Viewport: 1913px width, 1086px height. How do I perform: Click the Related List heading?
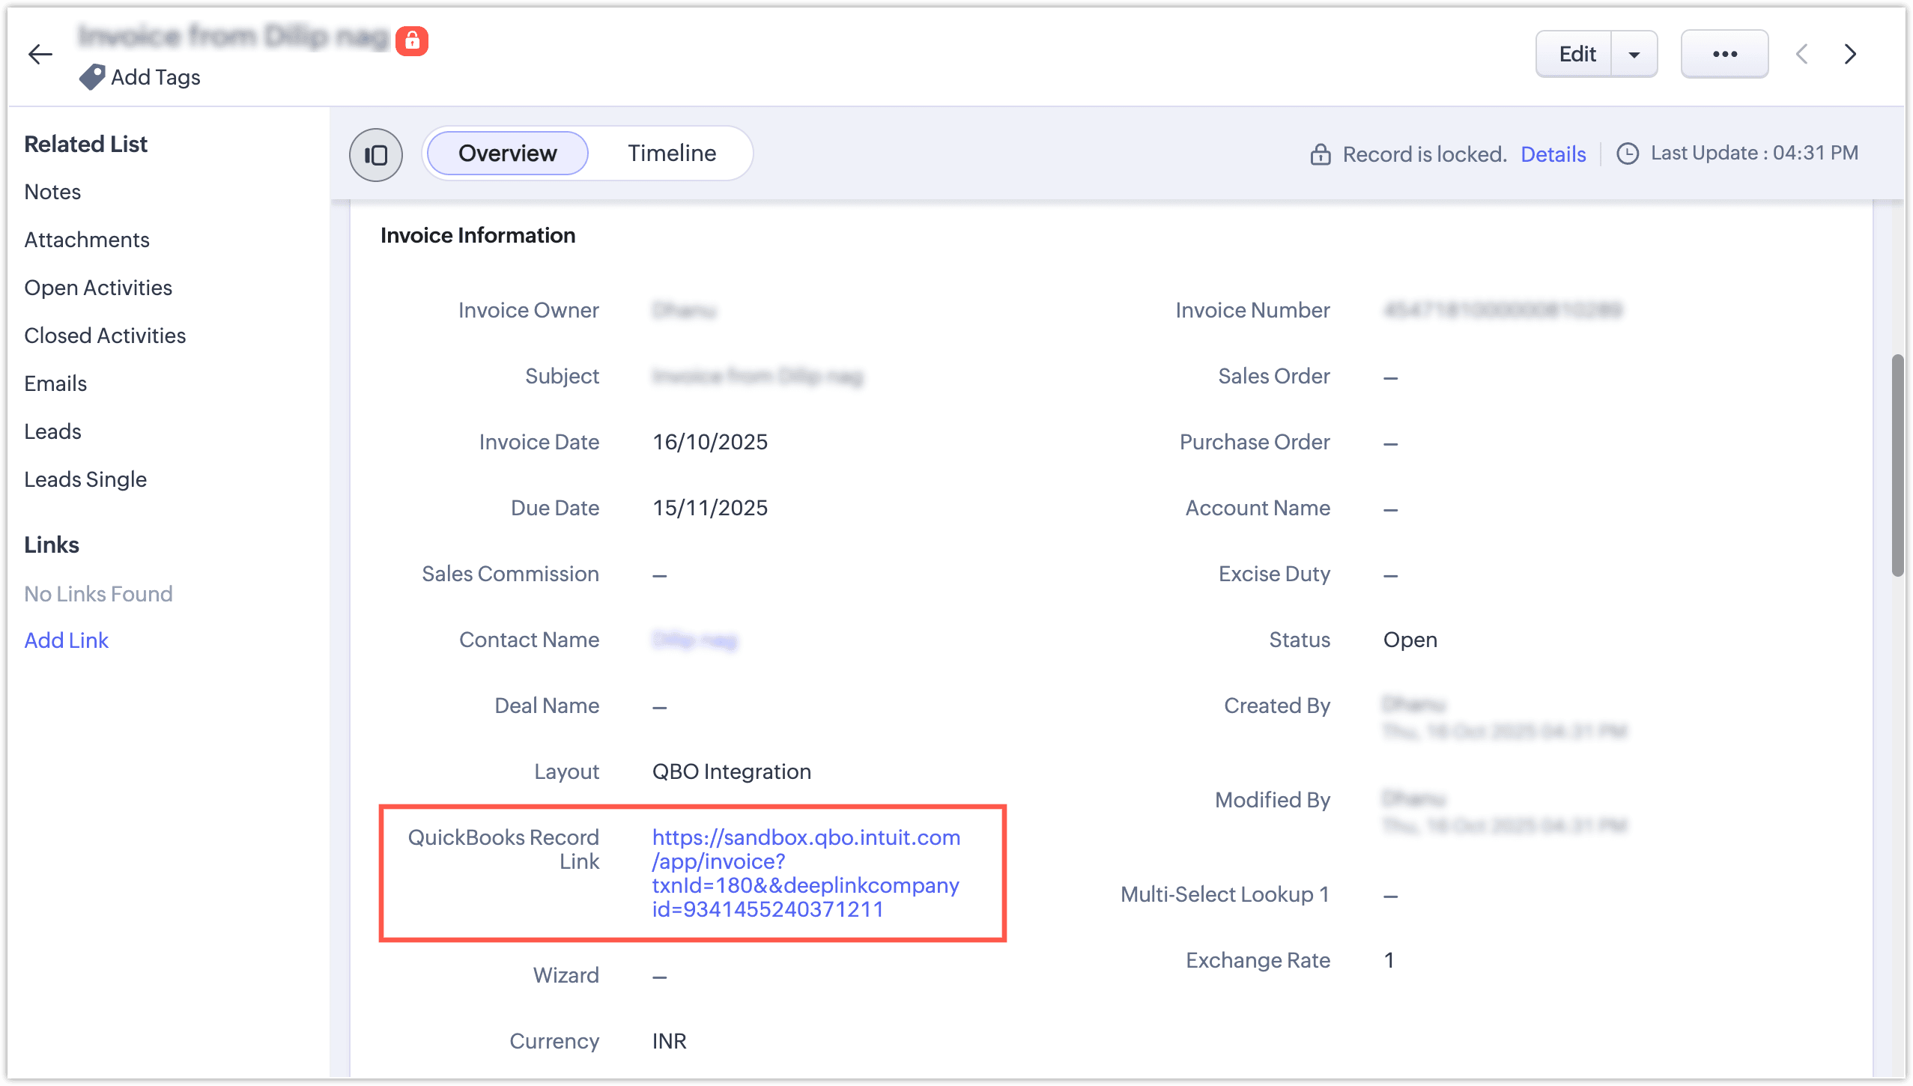(86, 145)
